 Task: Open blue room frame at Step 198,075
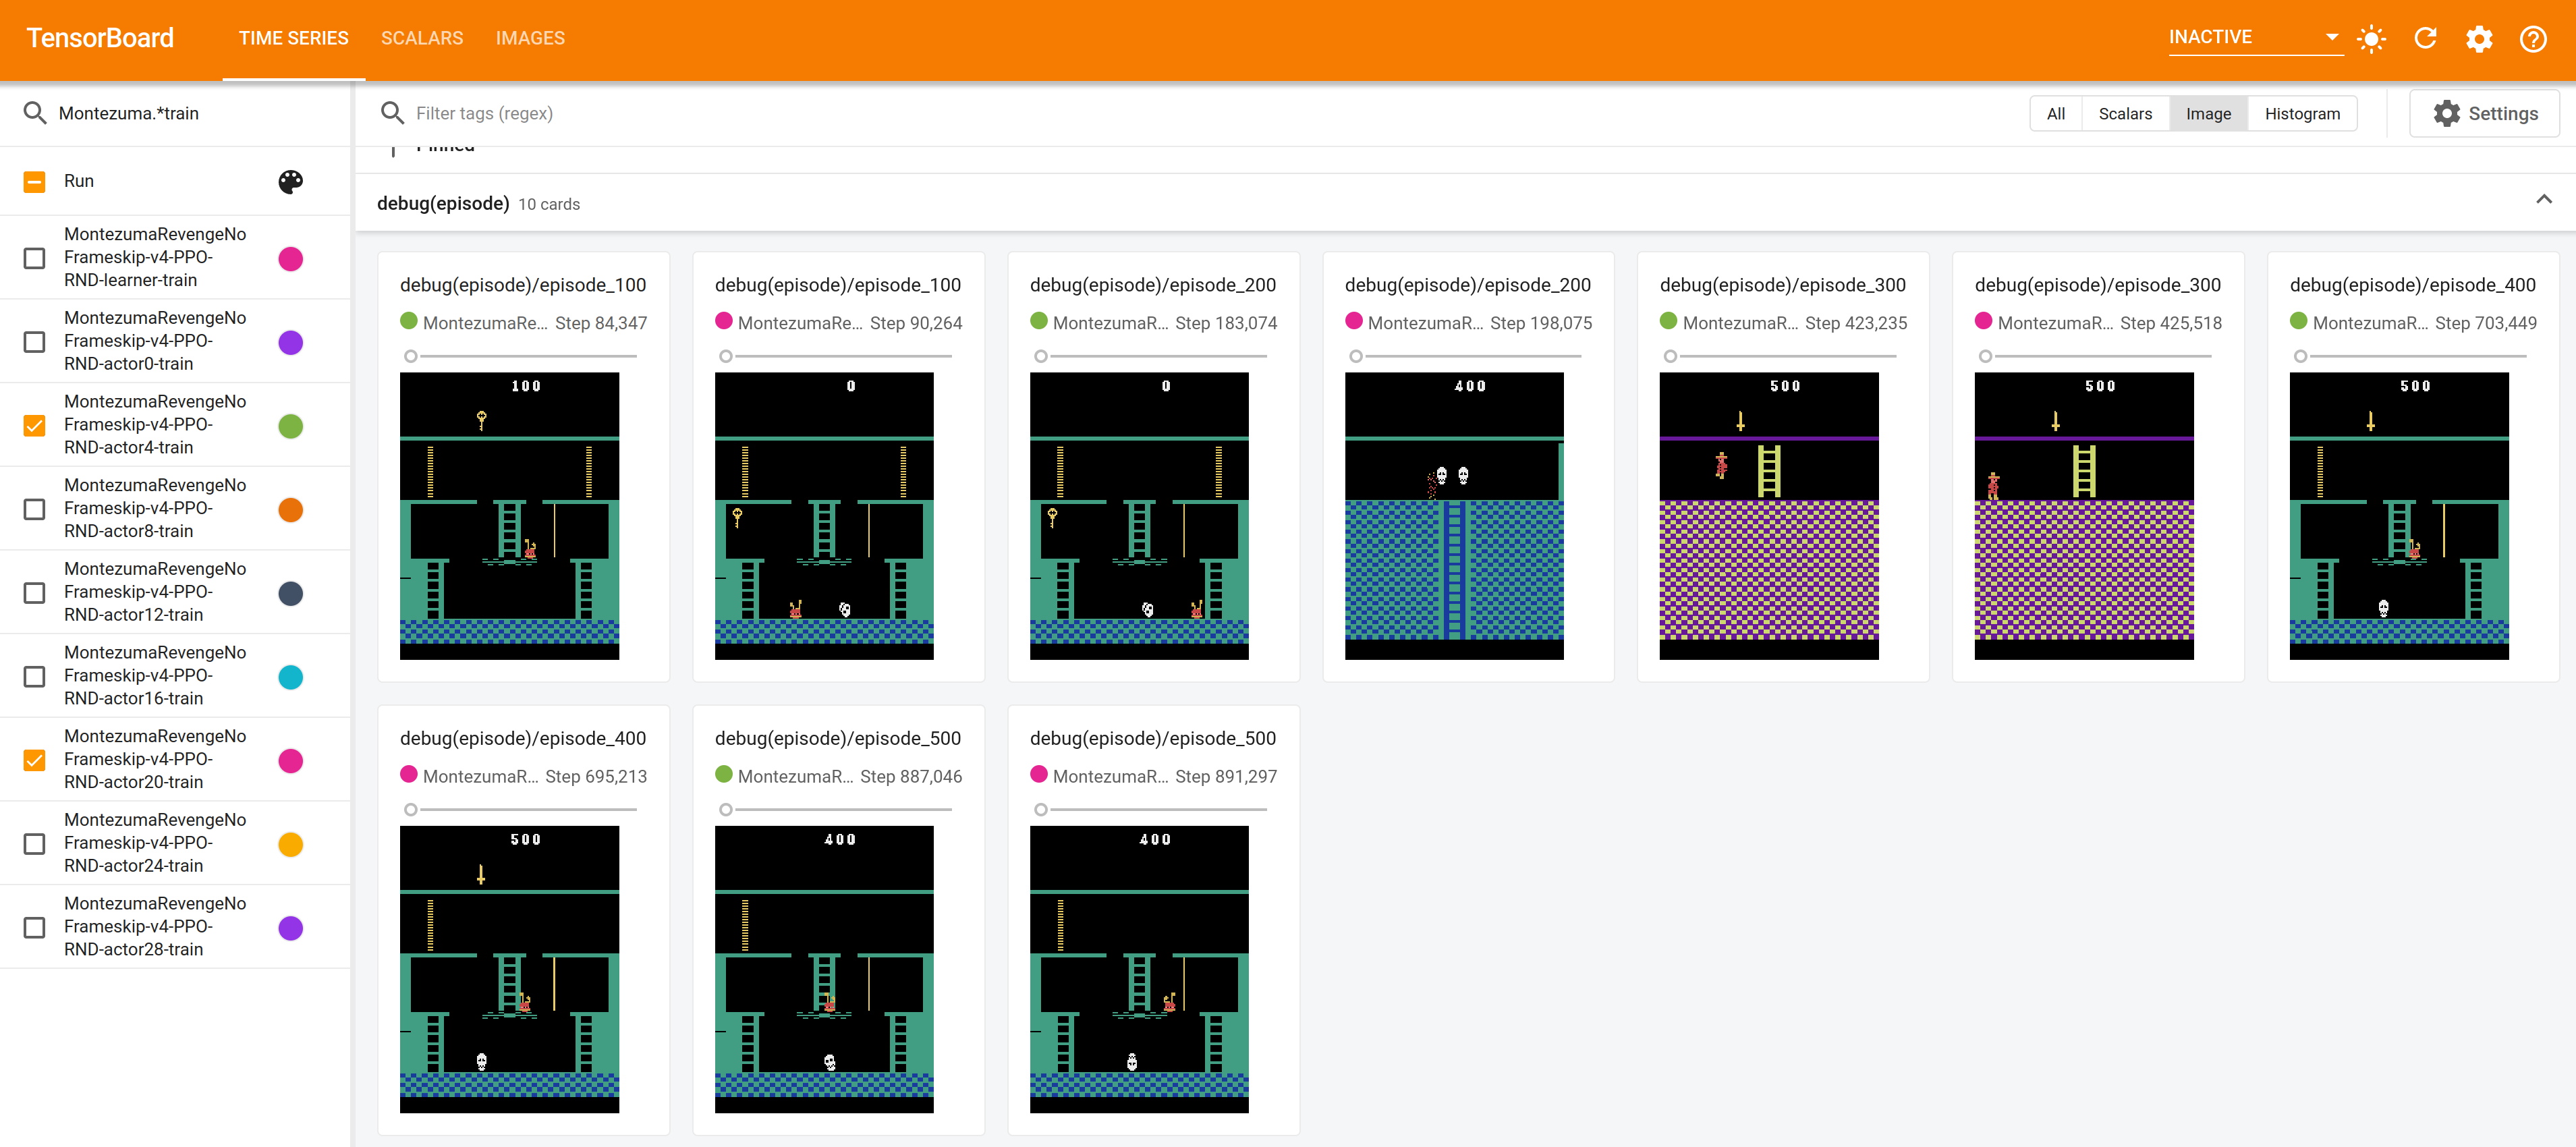[1454, 516]
